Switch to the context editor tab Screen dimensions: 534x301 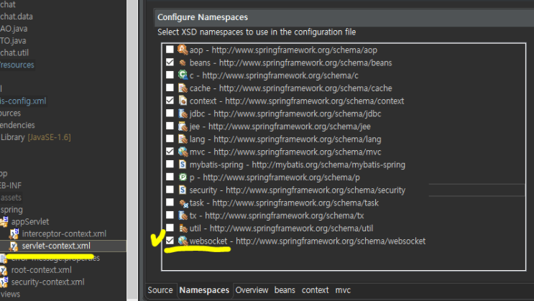point(315,290)
